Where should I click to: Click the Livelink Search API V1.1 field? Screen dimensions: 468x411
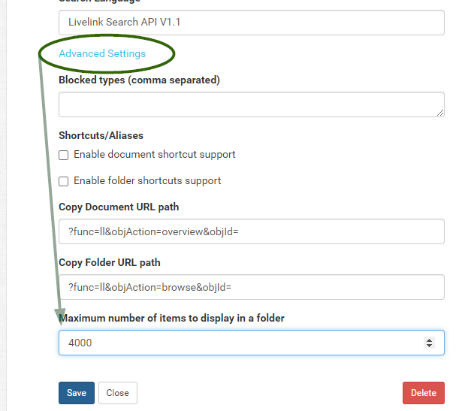point(251,23)
